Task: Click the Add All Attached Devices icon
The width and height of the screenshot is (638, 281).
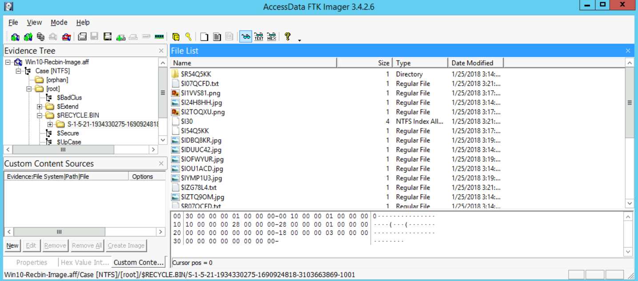Action: (x=28, y=37)
